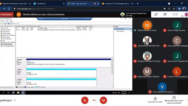The width and height of the screenshot is (188, 106).
Task: Open the extensions puzzle icon
Action: click(x=179, y=9)
